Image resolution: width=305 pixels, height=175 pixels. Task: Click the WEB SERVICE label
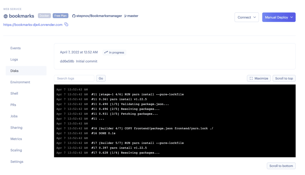13,9
